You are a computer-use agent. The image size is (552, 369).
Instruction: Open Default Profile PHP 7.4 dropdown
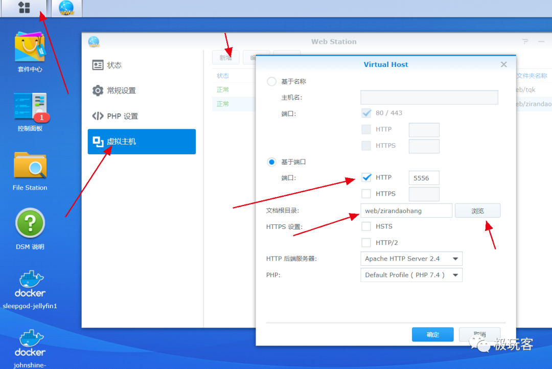[411, 275]
